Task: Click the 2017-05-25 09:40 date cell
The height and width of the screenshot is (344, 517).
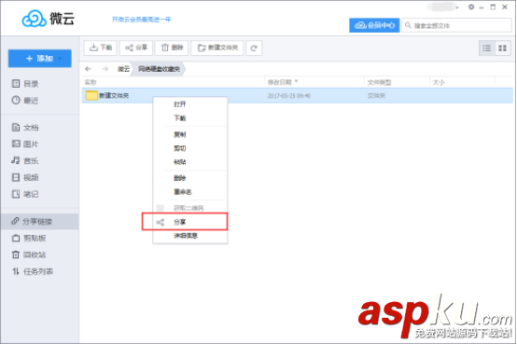Action: click(x=289, y=96)
